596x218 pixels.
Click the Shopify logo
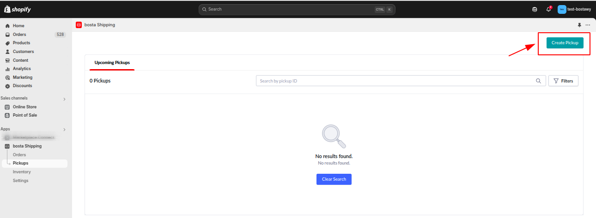(18, 9)
